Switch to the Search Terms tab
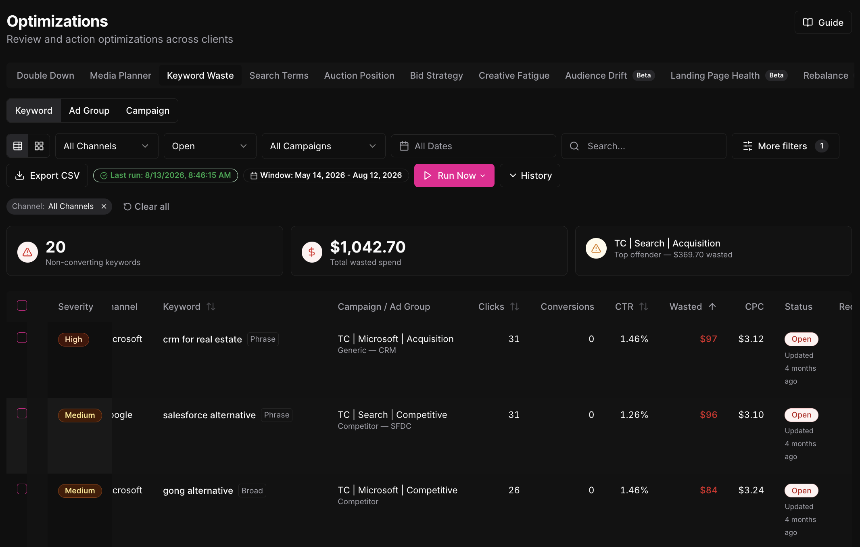 pos(279,75)
